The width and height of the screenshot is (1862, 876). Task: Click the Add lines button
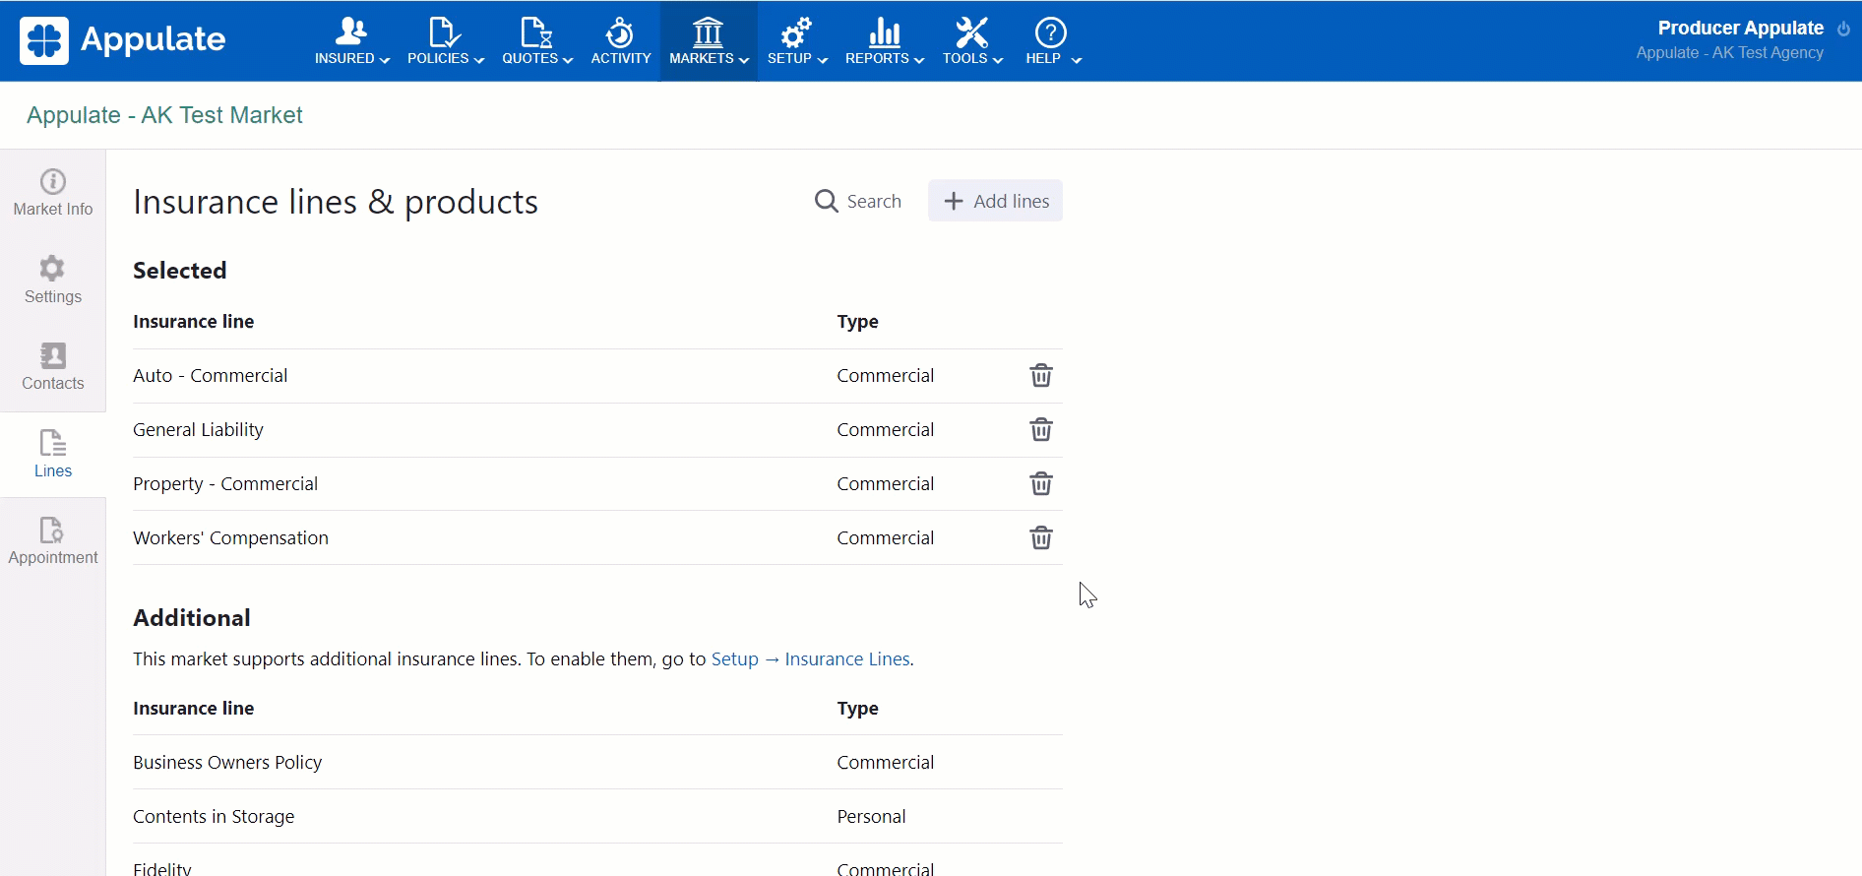995,201
